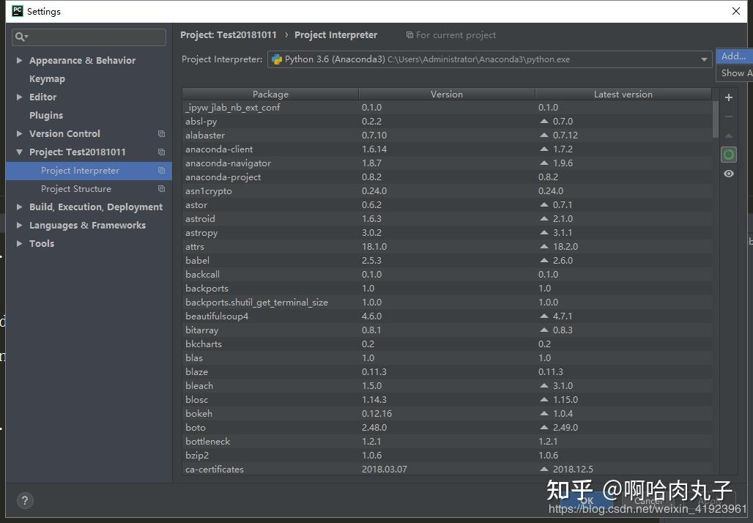Click upgrade arrow next to bleach 3.1.0
Viewport: 753px width, 523px height.
click(x=544, y=385)
